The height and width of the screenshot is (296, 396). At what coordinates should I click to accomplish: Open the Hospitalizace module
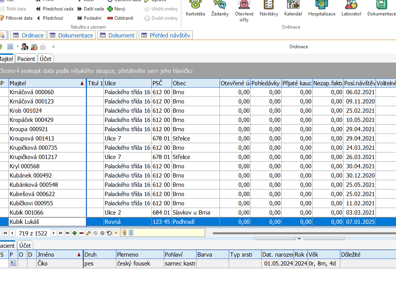pos(322,9)
